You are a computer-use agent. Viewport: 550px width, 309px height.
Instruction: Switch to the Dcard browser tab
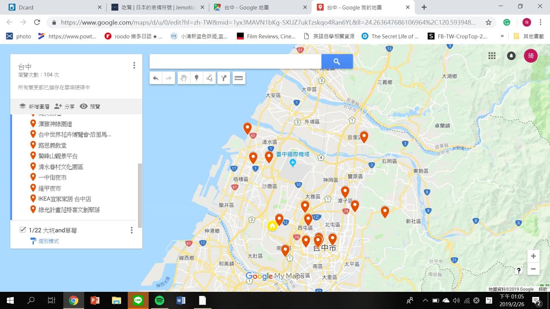(54, 7)
